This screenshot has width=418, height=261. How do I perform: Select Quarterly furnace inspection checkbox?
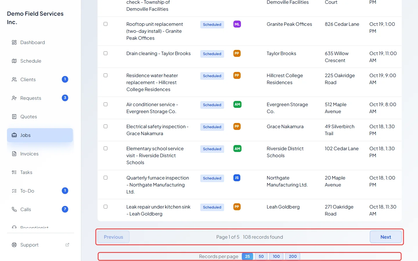(106, 178)
